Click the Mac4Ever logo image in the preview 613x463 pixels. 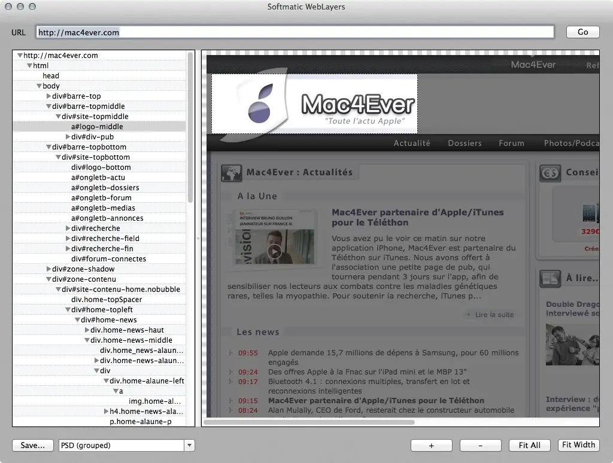click(x=314, y=103)
